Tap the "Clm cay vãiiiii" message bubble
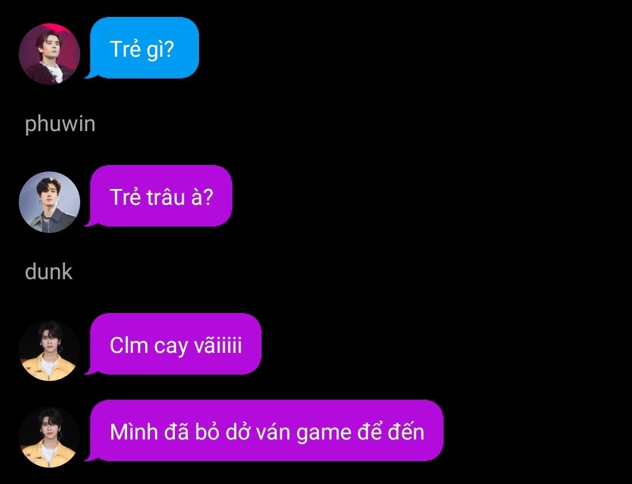The height and width of the screenshot is (484, 632). pos(176,344)
